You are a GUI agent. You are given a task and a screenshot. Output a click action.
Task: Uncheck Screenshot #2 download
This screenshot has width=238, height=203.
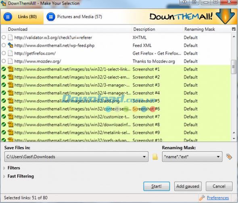coord(4,77)
